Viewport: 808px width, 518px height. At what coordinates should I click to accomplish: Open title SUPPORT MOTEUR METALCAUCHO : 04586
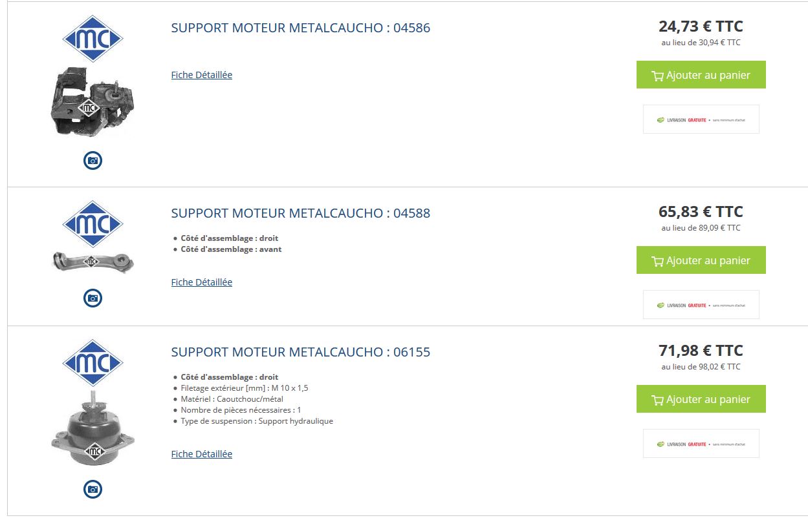(x=300, y=28)
